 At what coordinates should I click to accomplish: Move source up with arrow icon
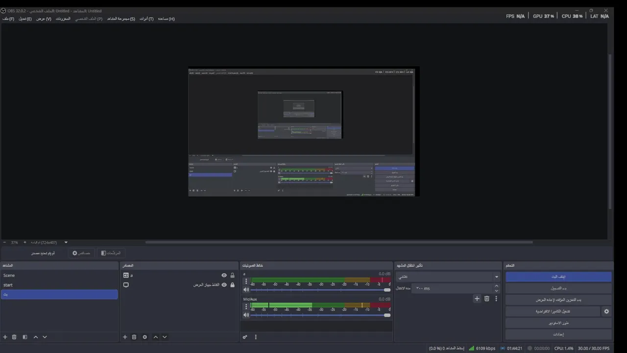(x=156, y=337)
